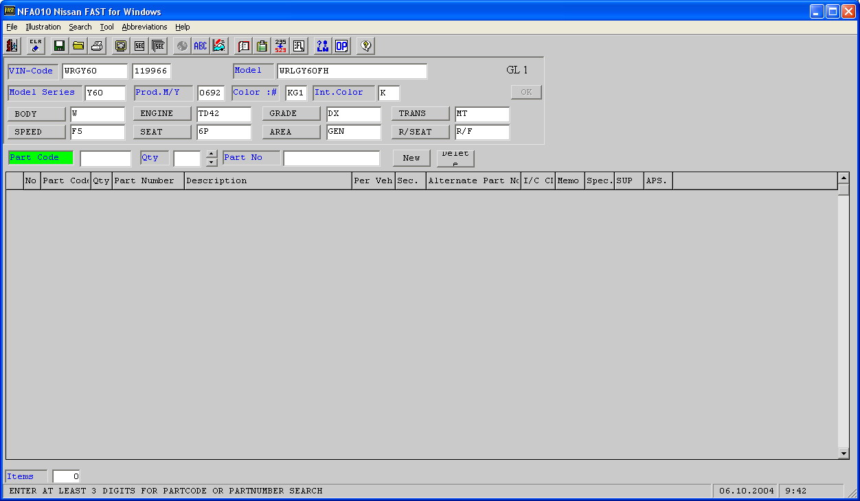Focus the ENGINE value field TD42
The image size is (860, 501).
224,114
